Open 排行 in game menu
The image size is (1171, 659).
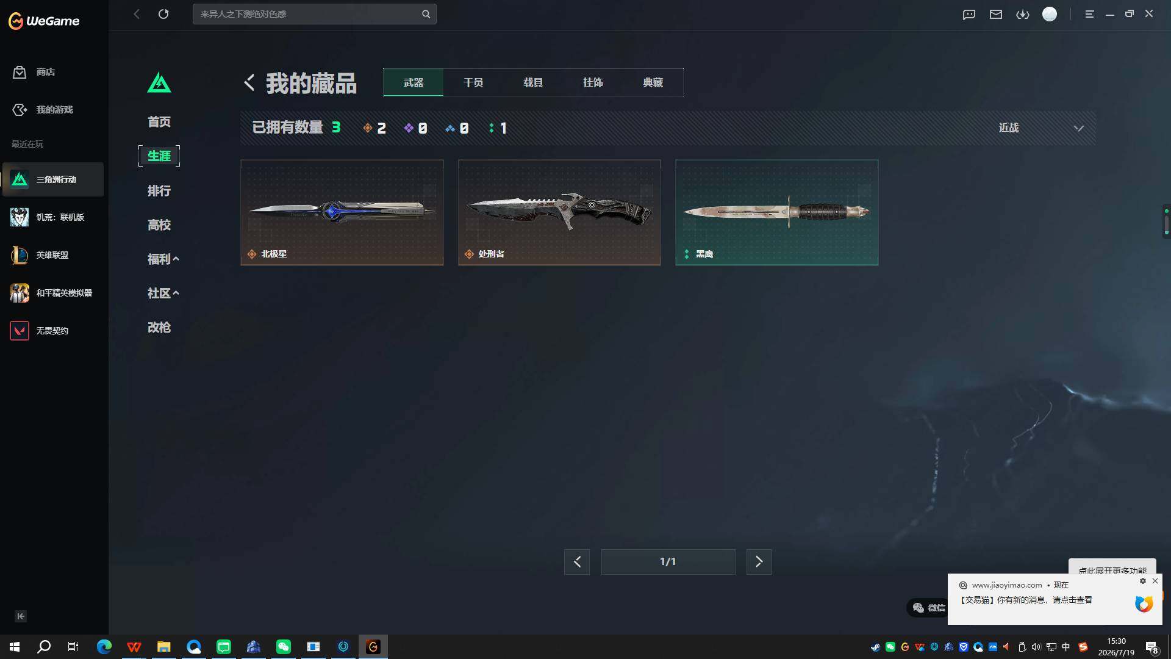(x=159, y=191)
